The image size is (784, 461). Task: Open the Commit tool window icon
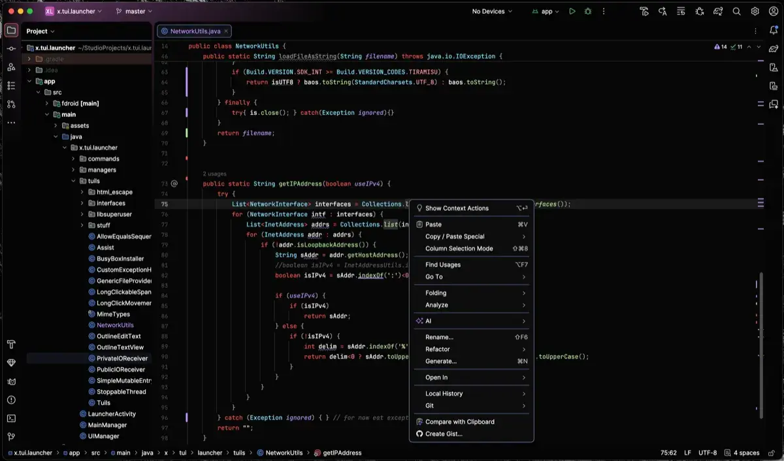pyautogui.click(x=11, y=49)
